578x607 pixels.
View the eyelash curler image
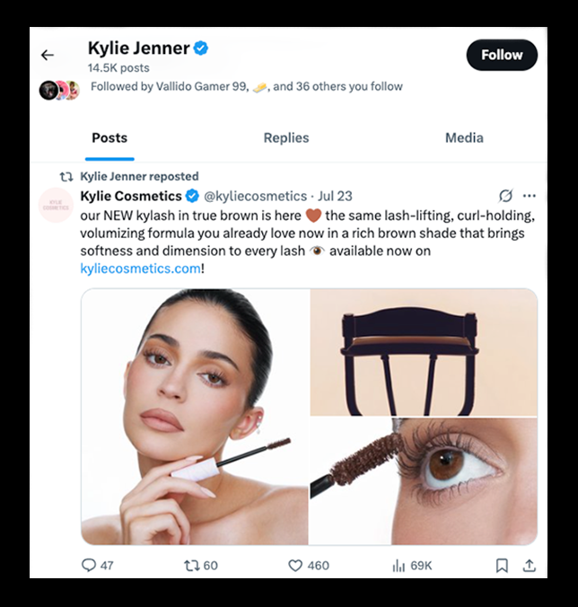(424, 352)
